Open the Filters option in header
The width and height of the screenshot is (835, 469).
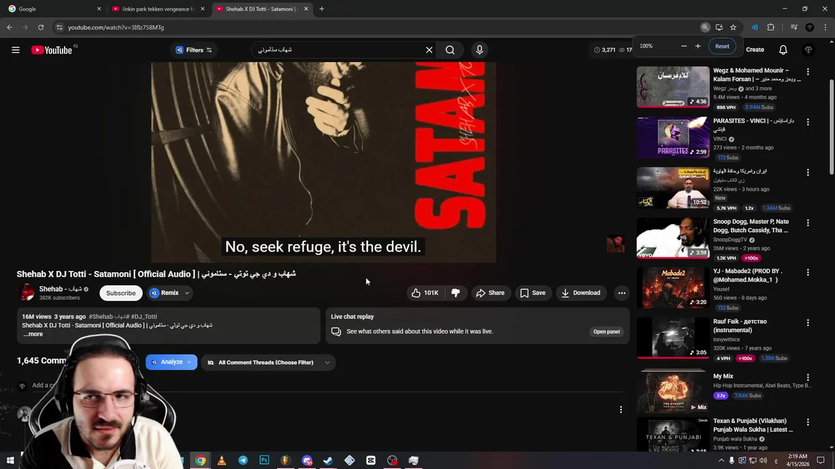[x=194, y=50]
